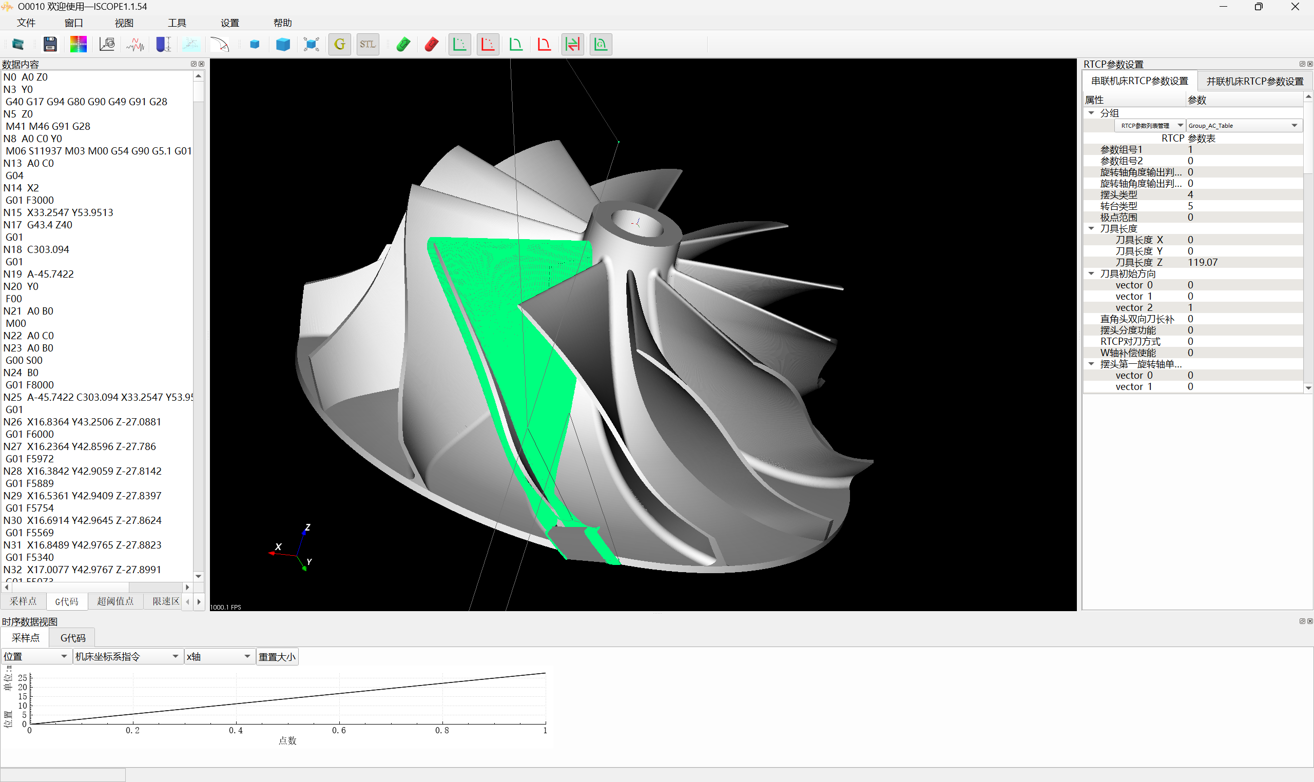Image resolution: width=1314 pixels, height=782 pixels.
Task: Click the curved arc path icon
Action: coord(220,44)
